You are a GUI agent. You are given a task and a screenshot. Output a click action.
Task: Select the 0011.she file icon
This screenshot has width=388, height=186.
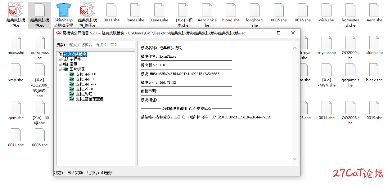coord(16,135)
